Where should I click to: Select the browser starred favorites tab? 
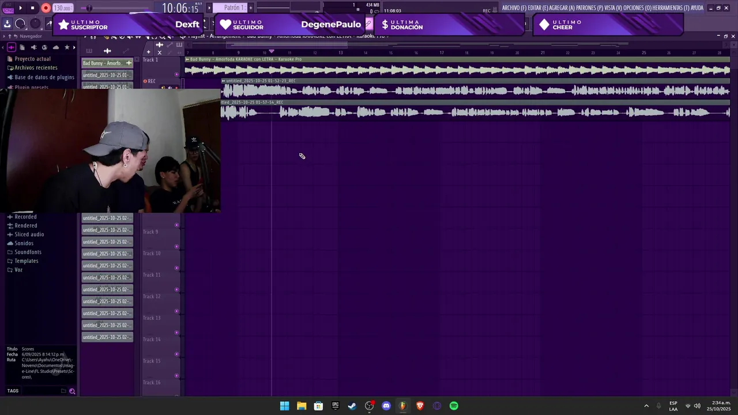pyautogui.click(x=67, y=47)
